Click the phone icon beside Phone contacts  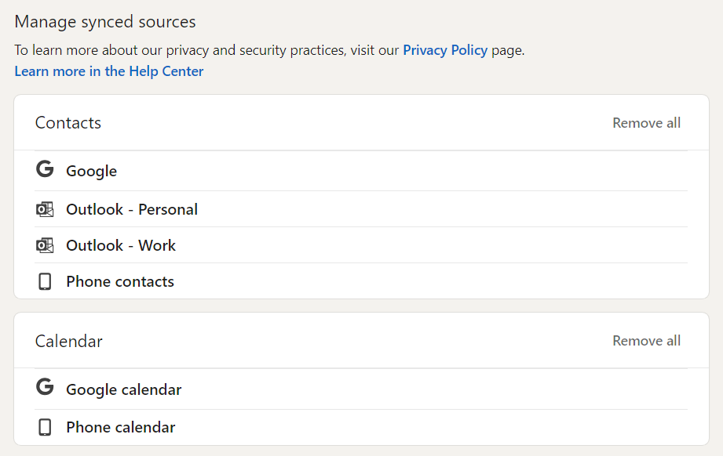[x=45, y=280]
